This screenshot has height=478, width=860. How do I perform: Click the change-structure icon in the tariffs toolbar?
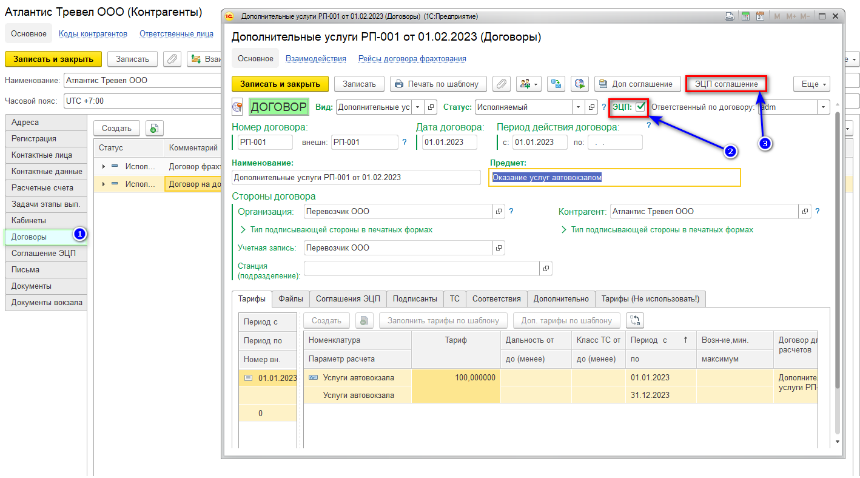pyautogui.click(x=634, y=320)
